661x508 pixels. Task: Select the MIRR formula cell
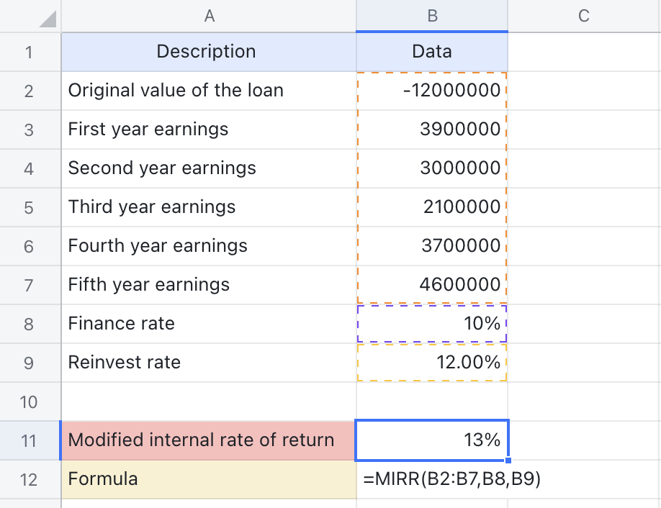(431, 478)
